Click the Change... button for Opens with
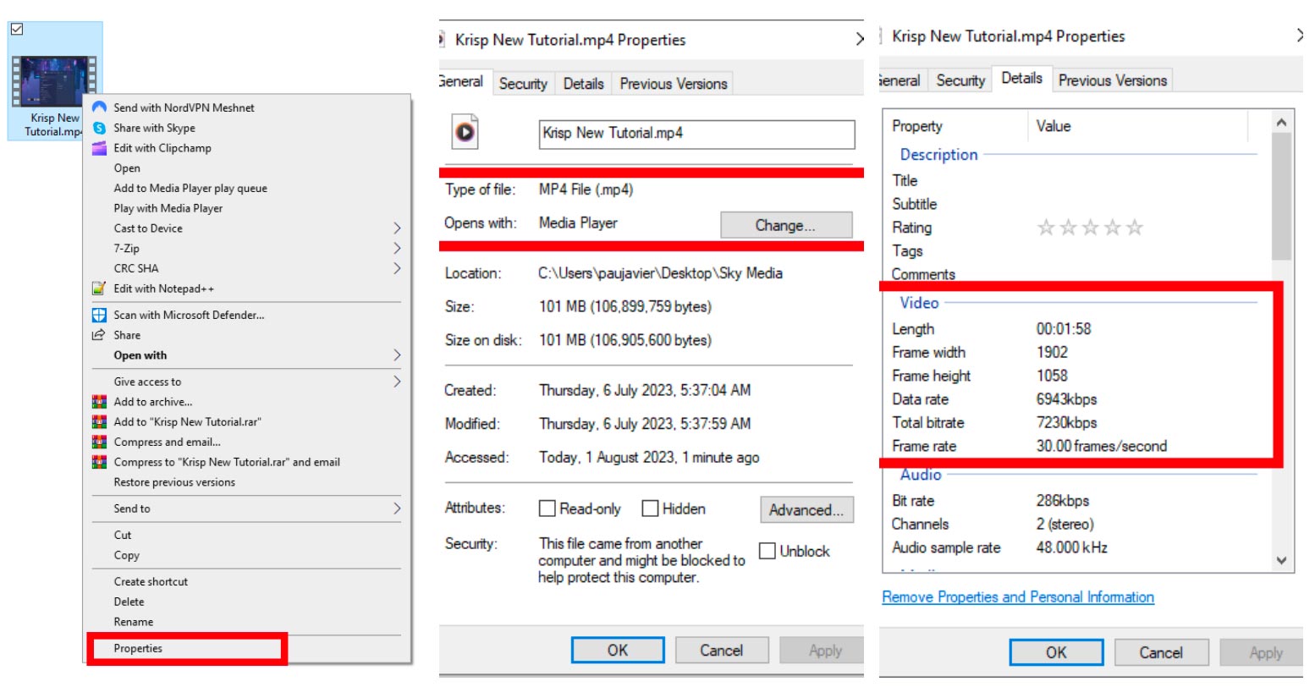This screenshot has height=687, width=1315. click(x=785, y=225)
